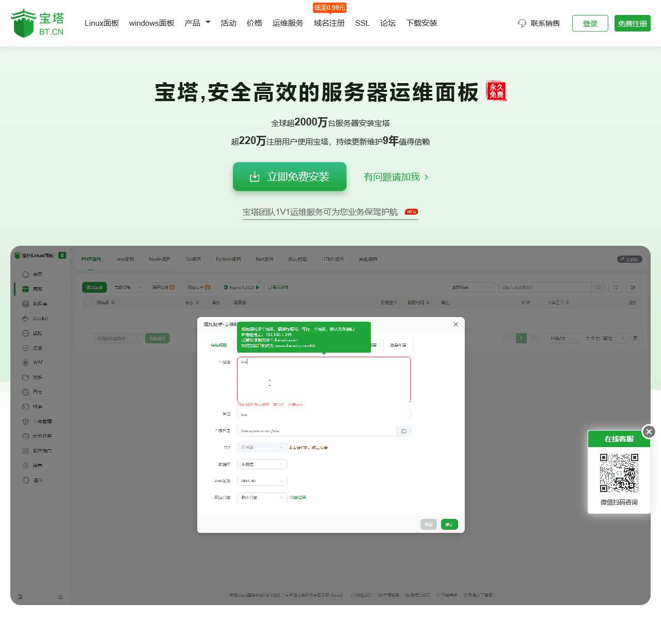661x617 pixels.
Task: Switch to the Go项目 tab
Action: coord(193,259)
